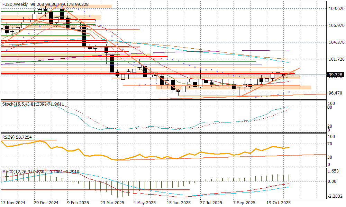Select the 19 Oct 2025 date label

pos(278,203)
